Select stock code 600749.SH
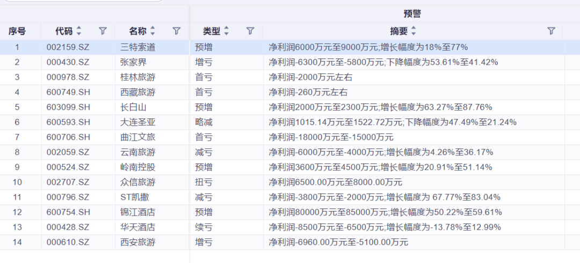Screen dimensions: 580x263 click(68, 92)
